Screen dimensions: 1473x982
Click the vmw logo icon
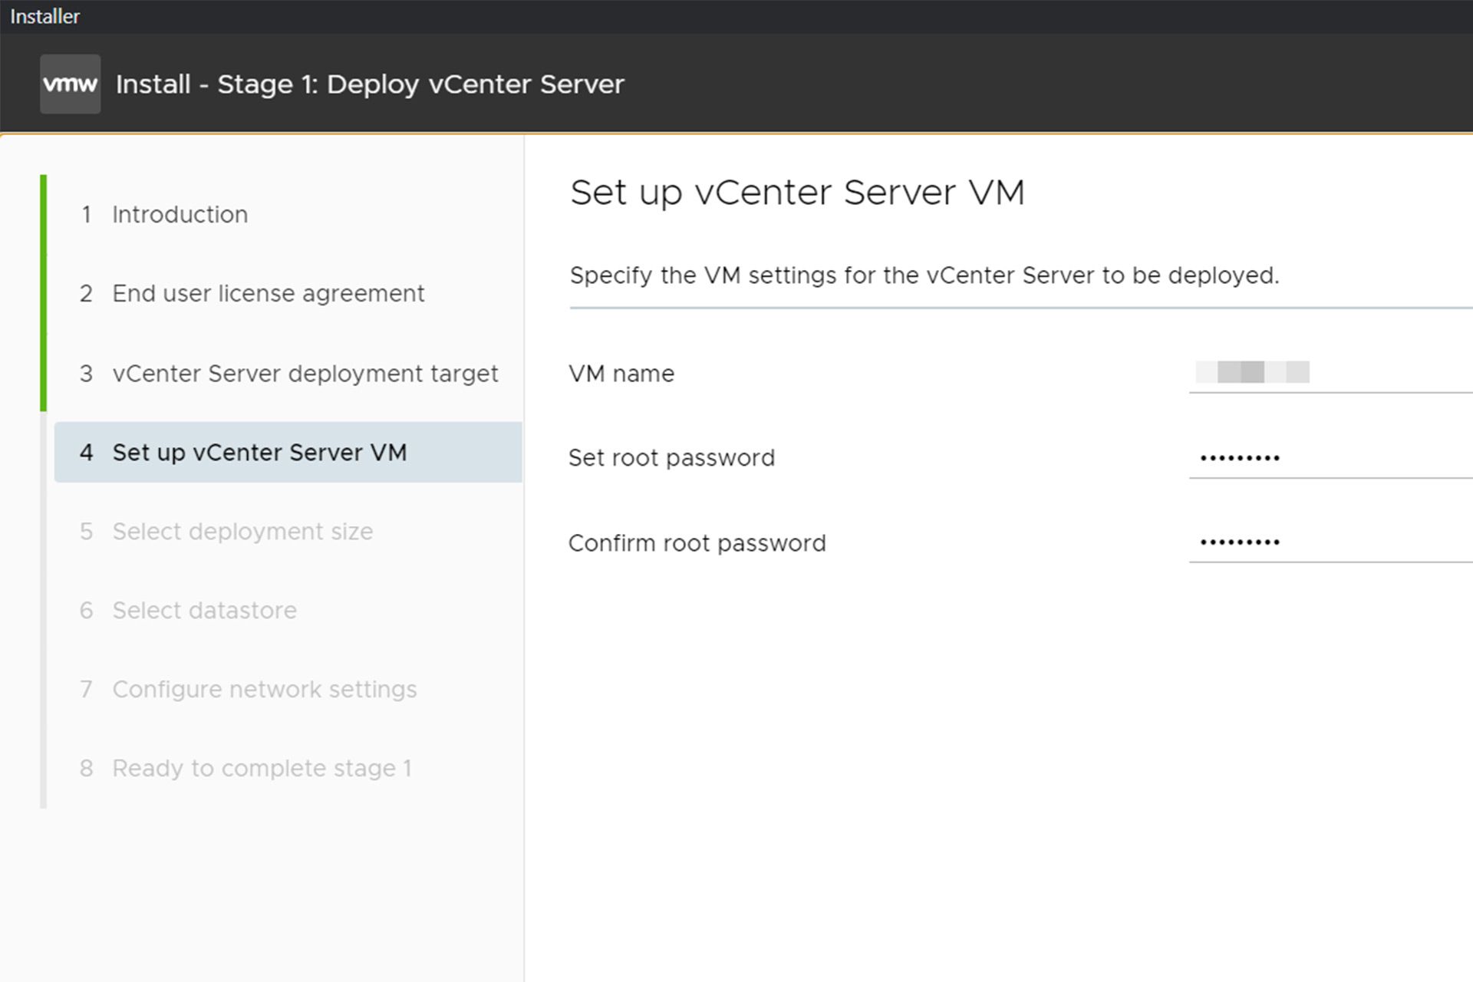(x=70, y=84)
